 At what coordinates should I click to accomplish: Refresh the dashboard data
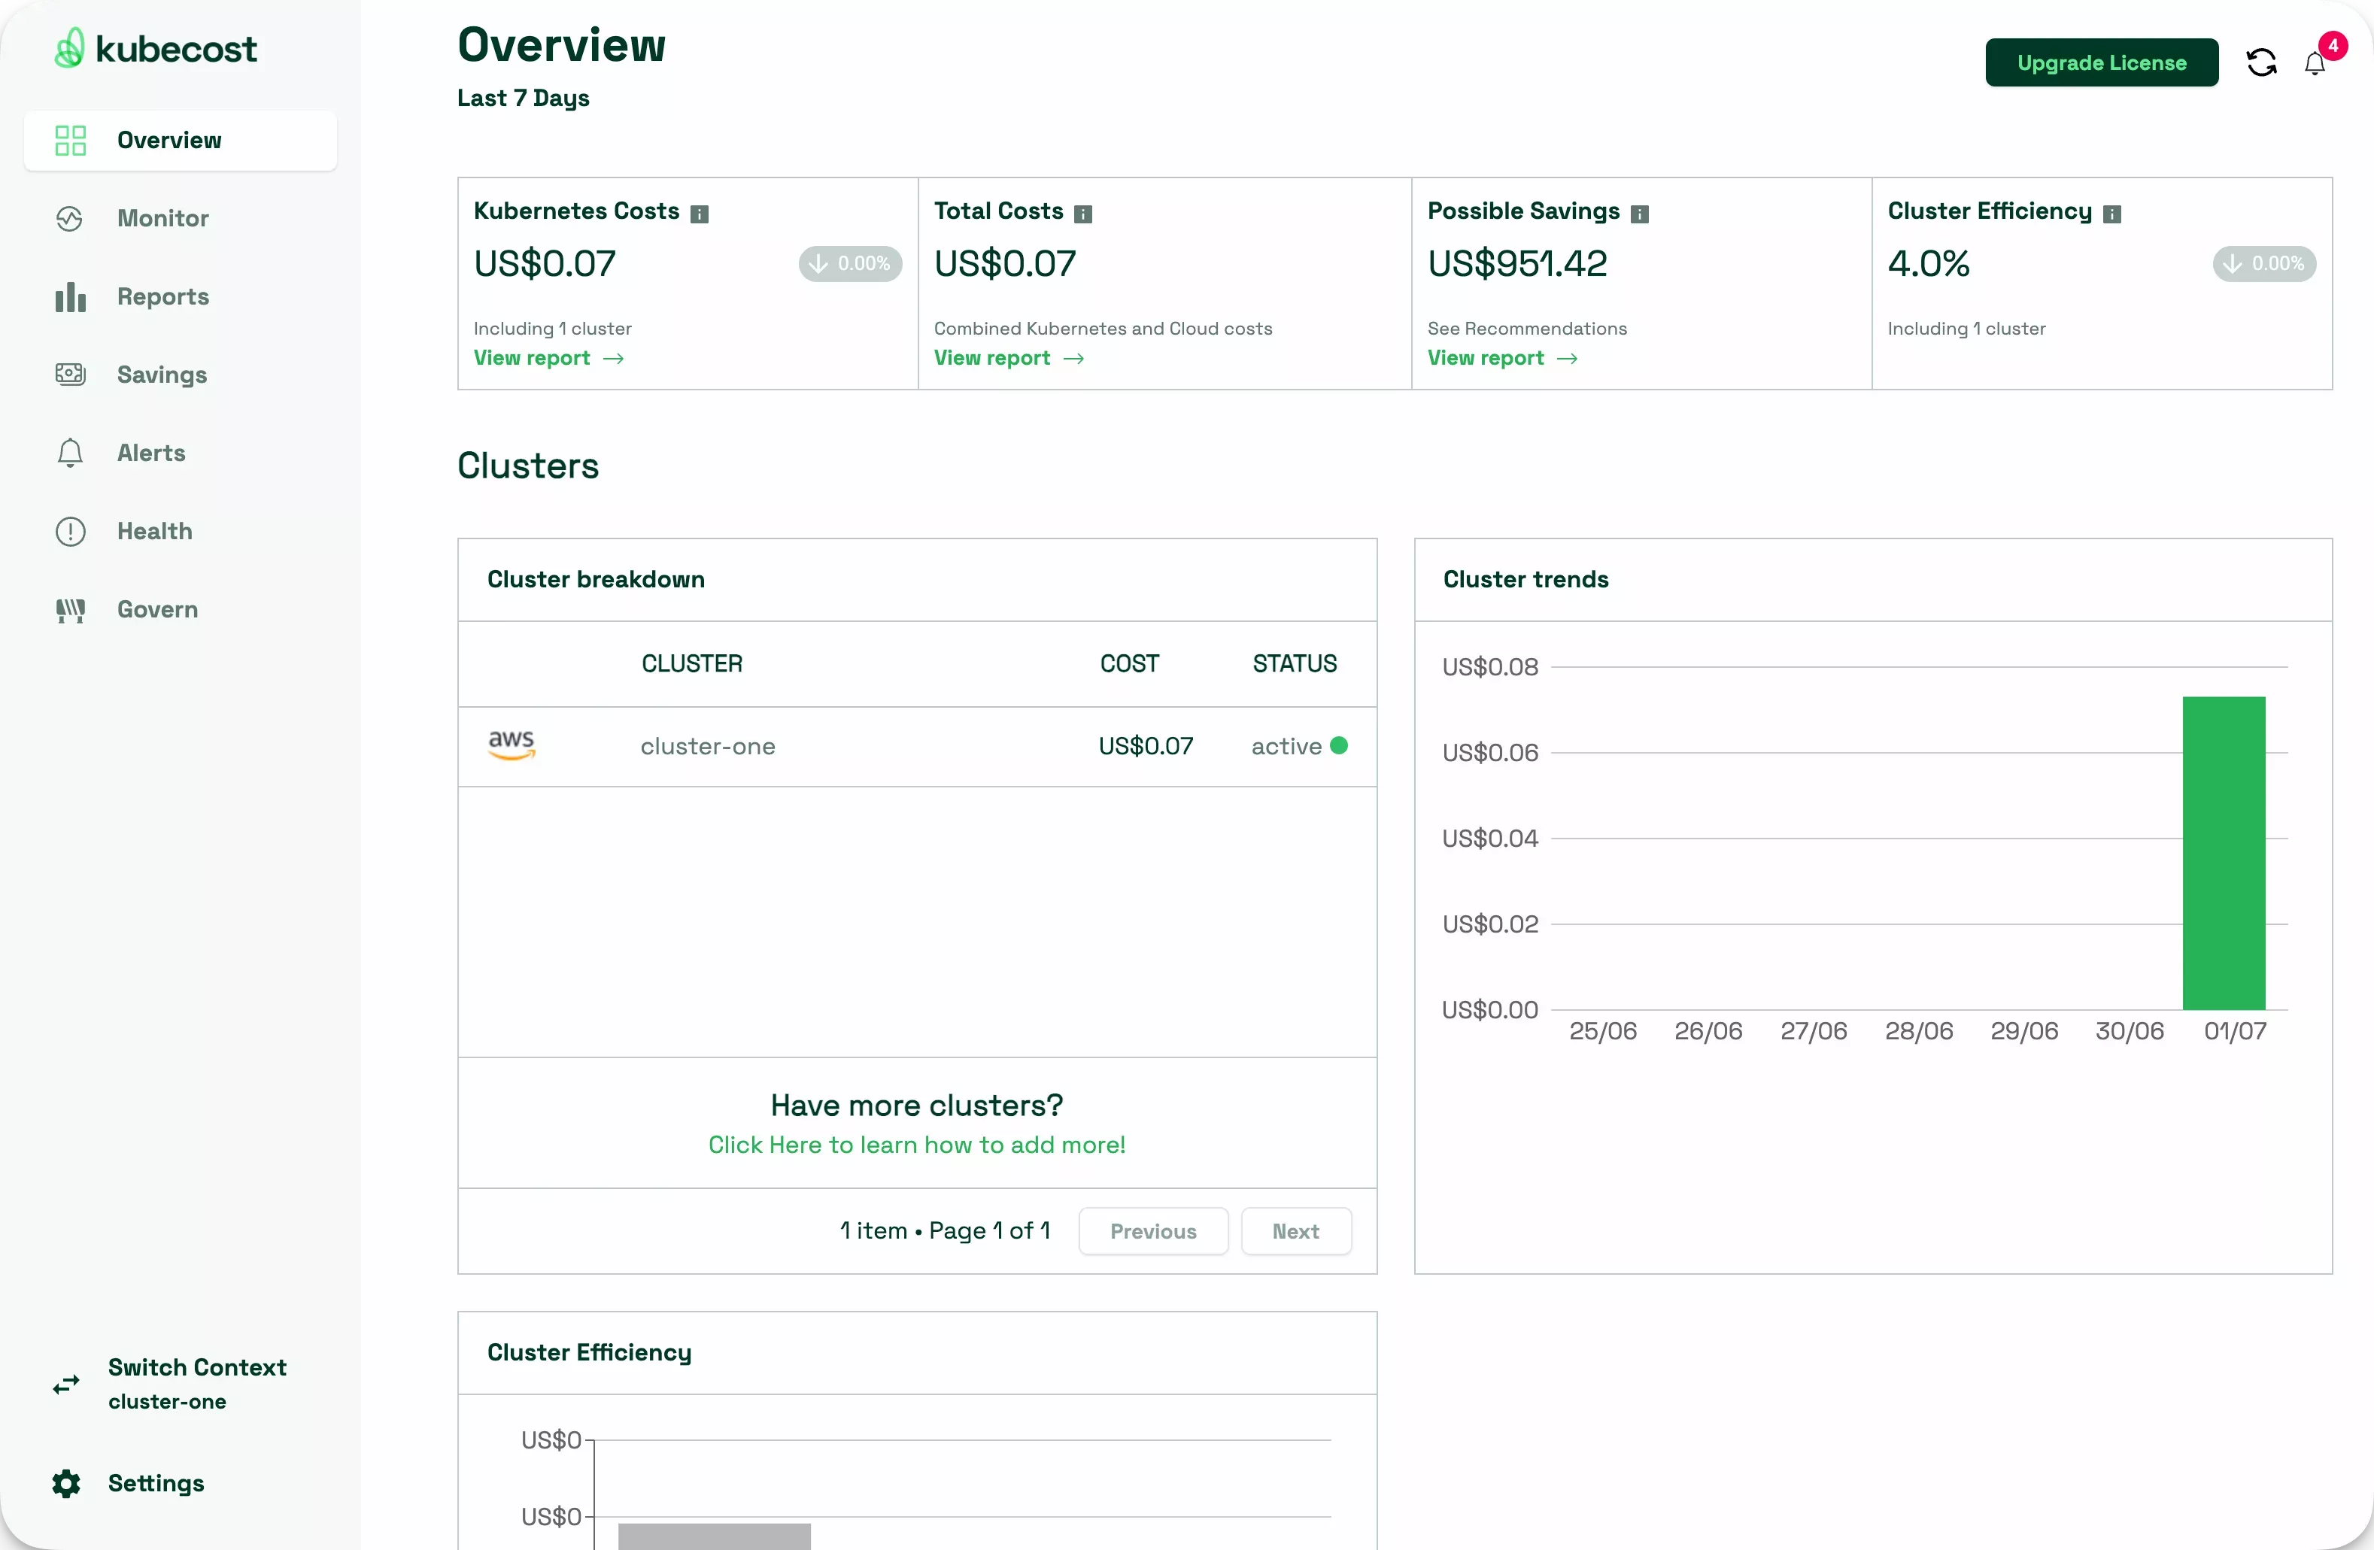(2261, 62)
